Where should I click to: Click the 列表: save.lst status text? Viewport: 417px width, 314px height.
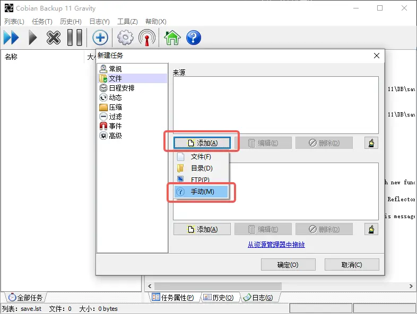[x=22, y=309]
